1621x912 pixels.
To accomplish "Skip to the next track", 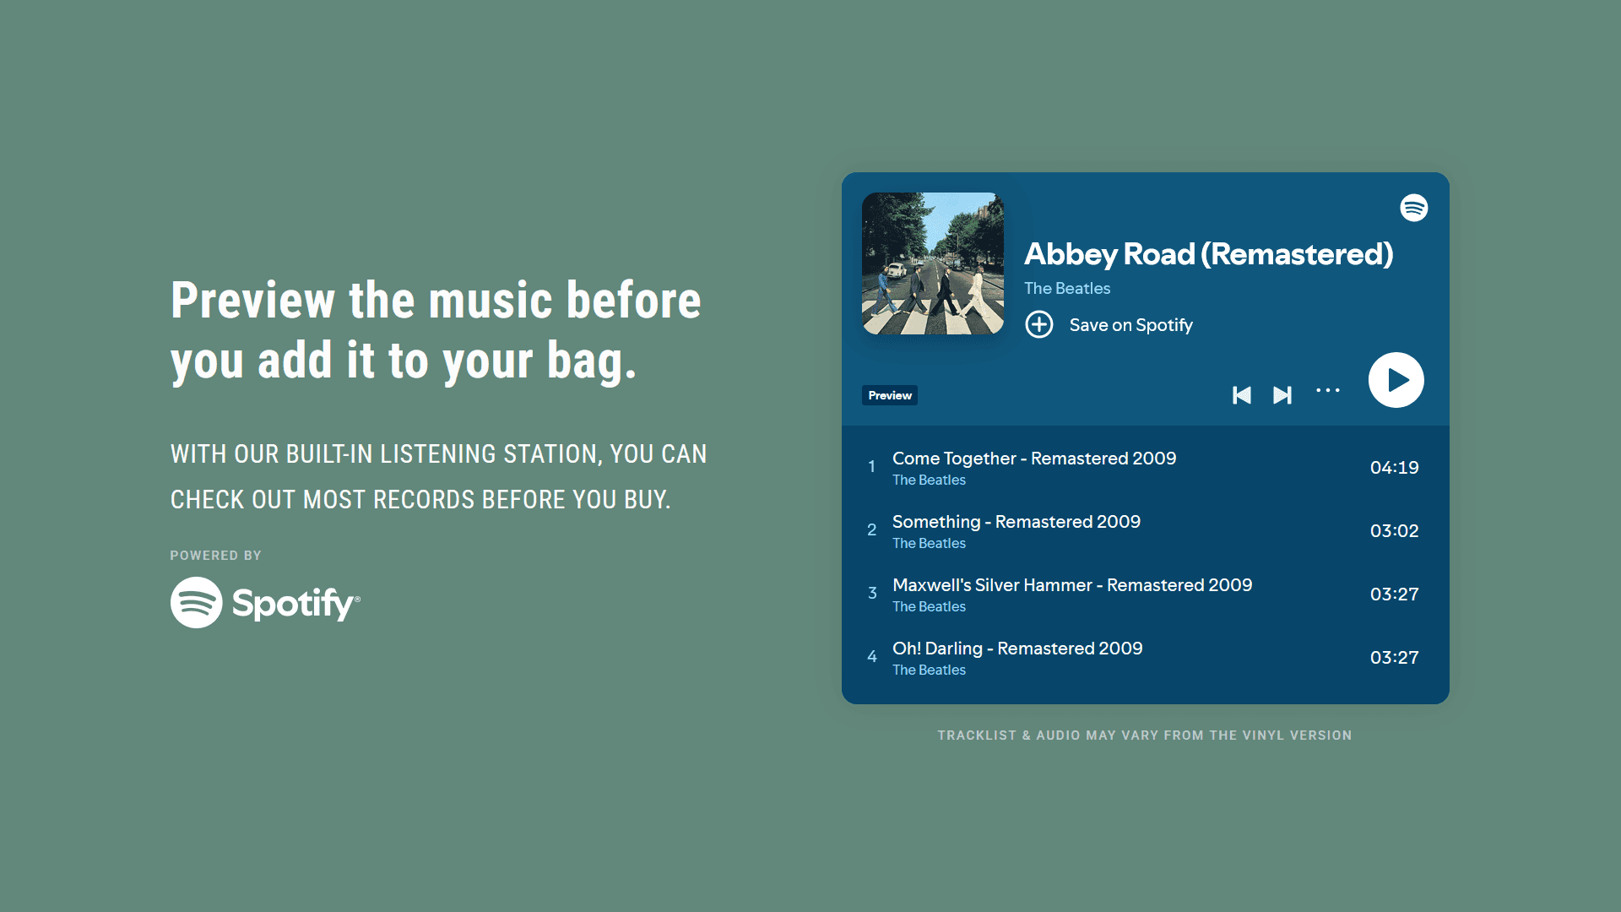I will point(1282,394).
